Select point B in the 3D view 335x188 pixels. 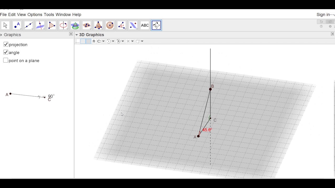coord(210,89)
